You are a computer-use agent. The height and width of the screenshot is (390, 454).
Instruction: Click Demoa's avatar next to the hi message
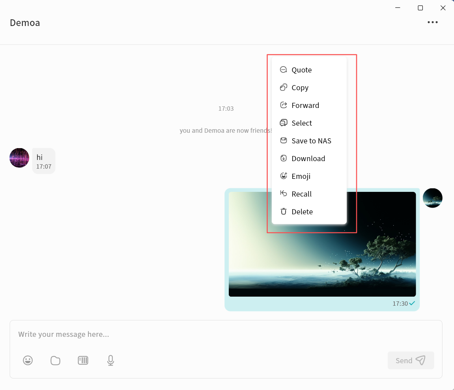(x=19, y=158)
